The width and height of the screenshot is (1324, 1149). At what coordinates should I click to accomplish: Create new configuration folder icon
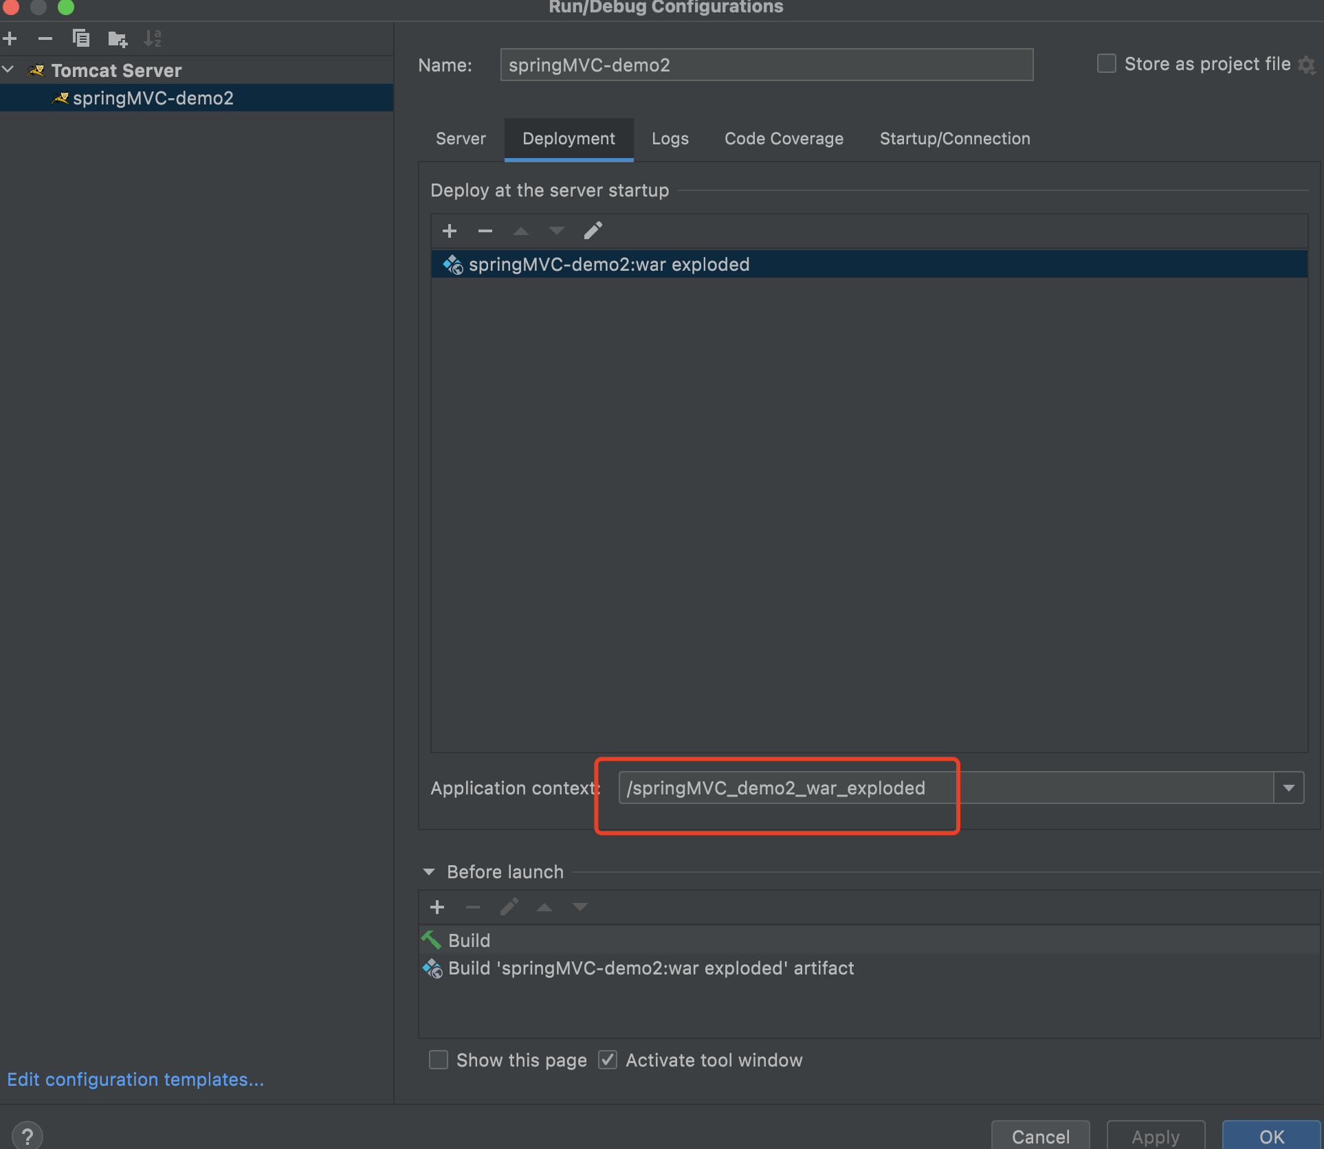point(118,39)
